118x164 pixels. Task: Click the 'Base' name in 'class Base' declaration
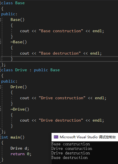[x=20, y=3]
